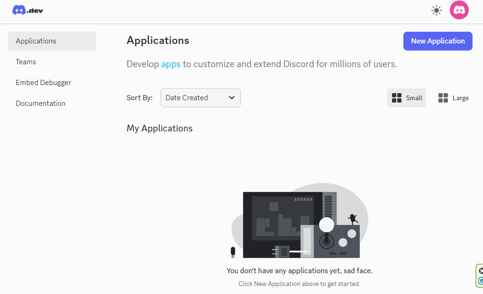Switch to Small view label
483x294 pixels.
pos(414,98)
